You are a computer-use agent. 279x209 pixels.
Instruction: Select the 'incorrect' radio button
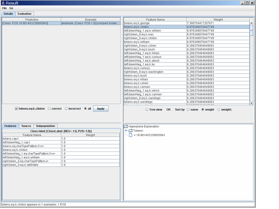(66, 109)
